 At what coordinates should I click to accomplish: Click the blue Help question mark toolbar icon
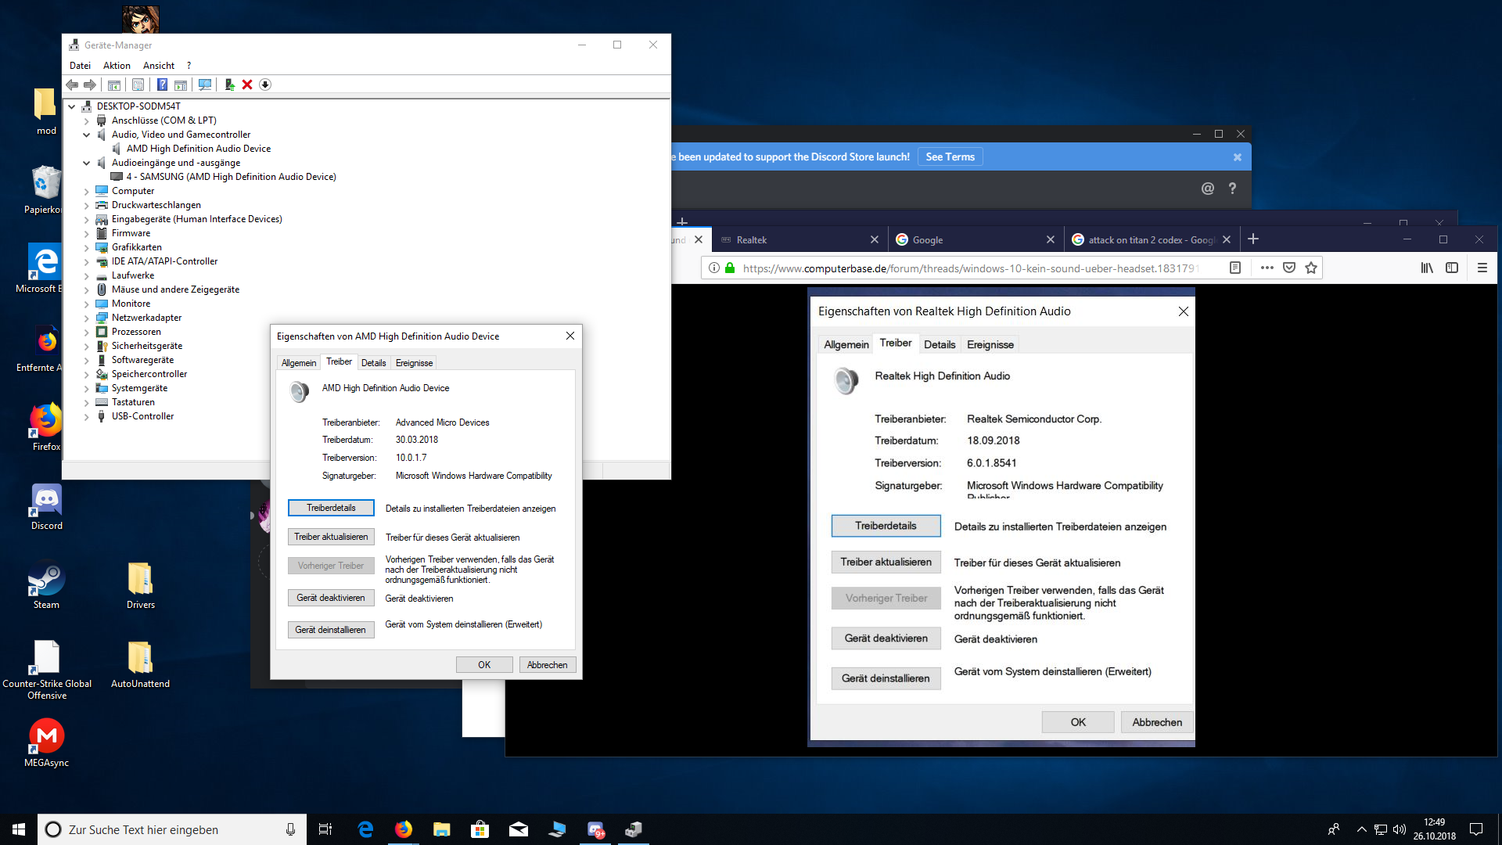pyautogui.click(x=162, y=84)
